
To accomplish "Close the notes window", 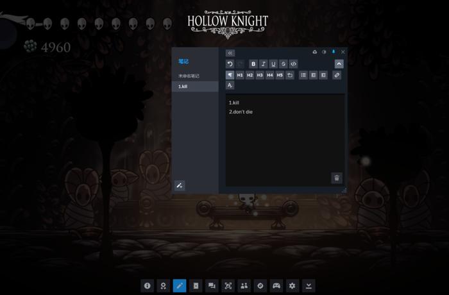I will tap(343, 52).
